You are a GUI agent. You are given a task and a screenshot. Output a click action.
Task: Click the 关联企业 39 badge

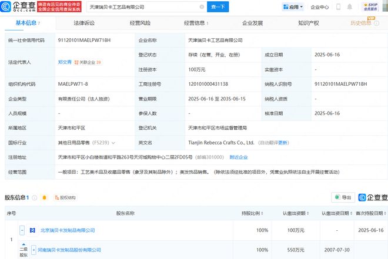pyautogui.click(x=88, y=62)
